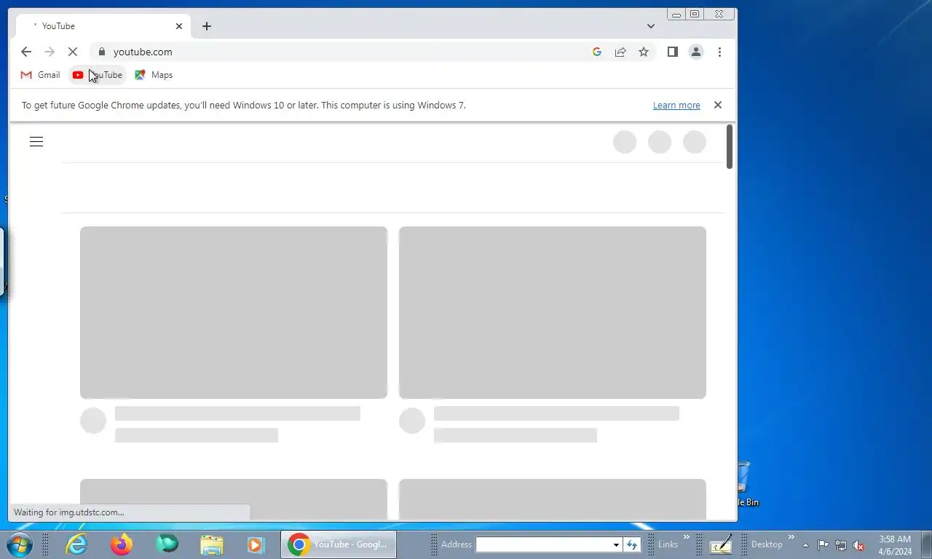Bookmark this tab with the star icon

pos(644,52)
